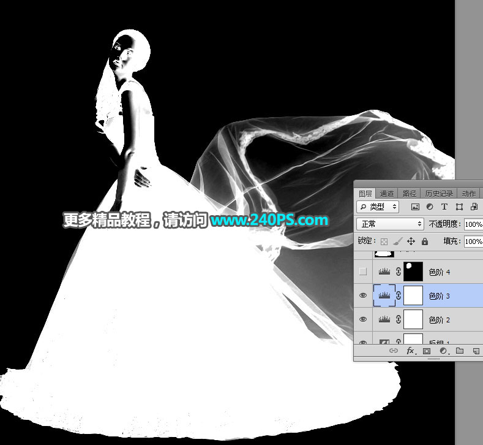Screen dimensions: 483x445
Task: Click the 不透明度 opacity value field
Action: (474, 224)
